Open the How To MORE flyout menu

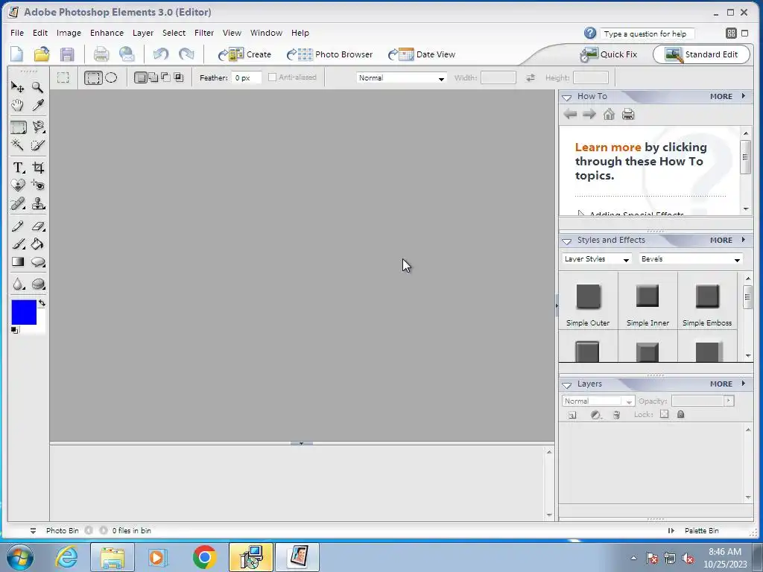click(x=727, y=96)
